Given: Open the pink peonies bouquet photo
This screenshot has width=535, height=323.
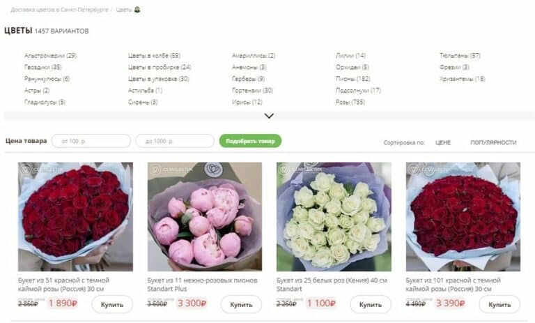Looking at the screenshot, I should pos(205,217).
